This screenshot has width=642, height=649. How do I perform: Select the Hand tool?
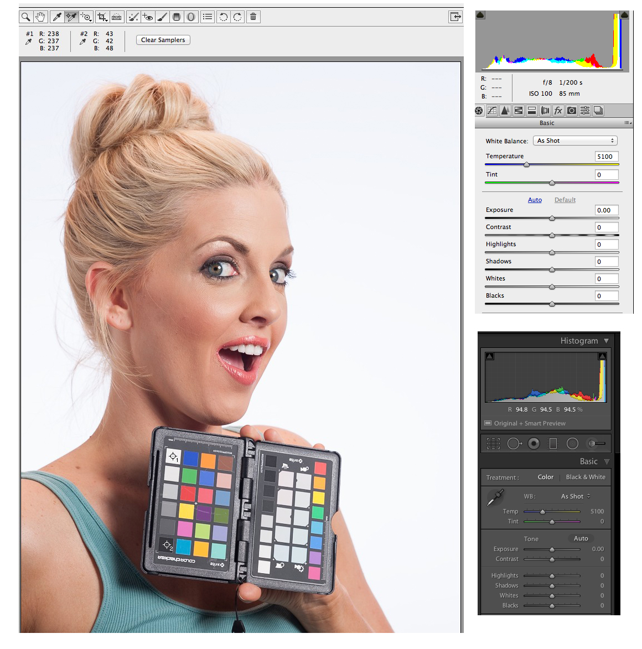pyautogui.click(x=40, y=17)
